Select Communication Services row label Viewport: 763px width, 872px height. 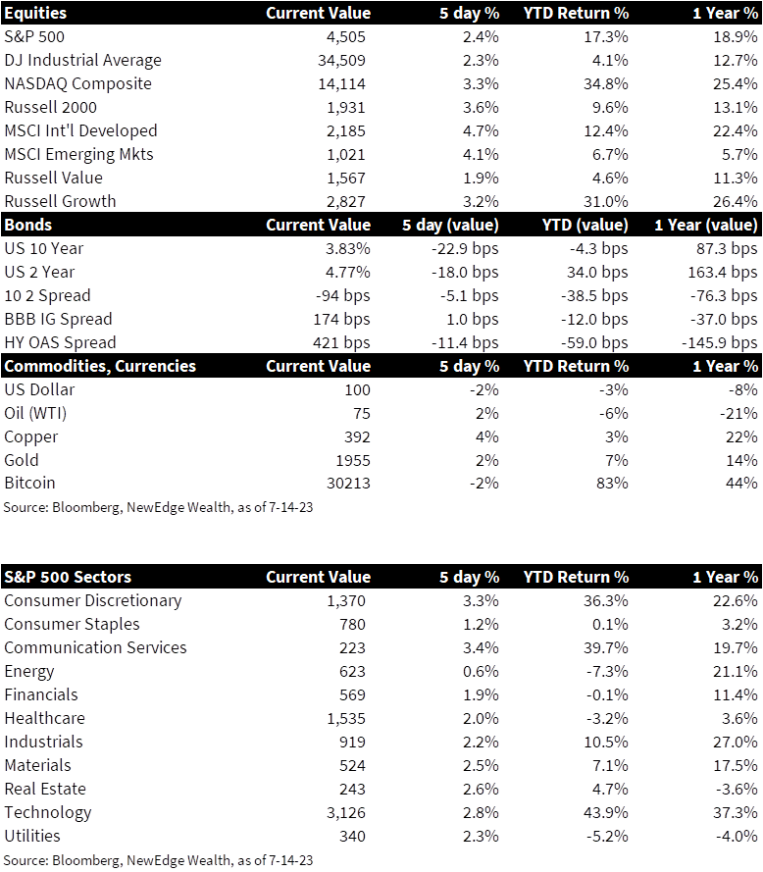96,648
